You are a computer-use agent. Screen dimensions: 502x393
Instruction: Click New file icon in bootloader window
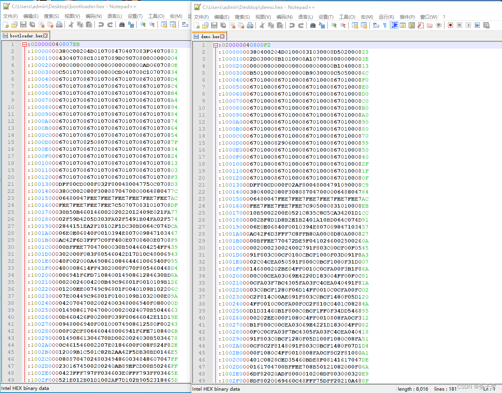[x=5, y=24]
